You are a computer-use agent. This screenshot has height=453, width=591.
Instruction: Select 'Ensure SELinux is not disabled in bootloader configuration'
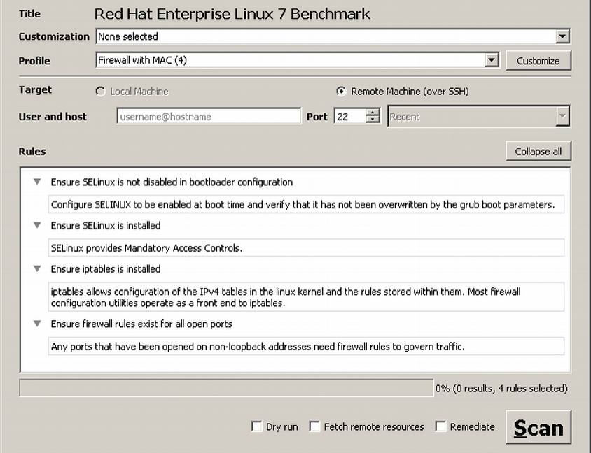172,182
